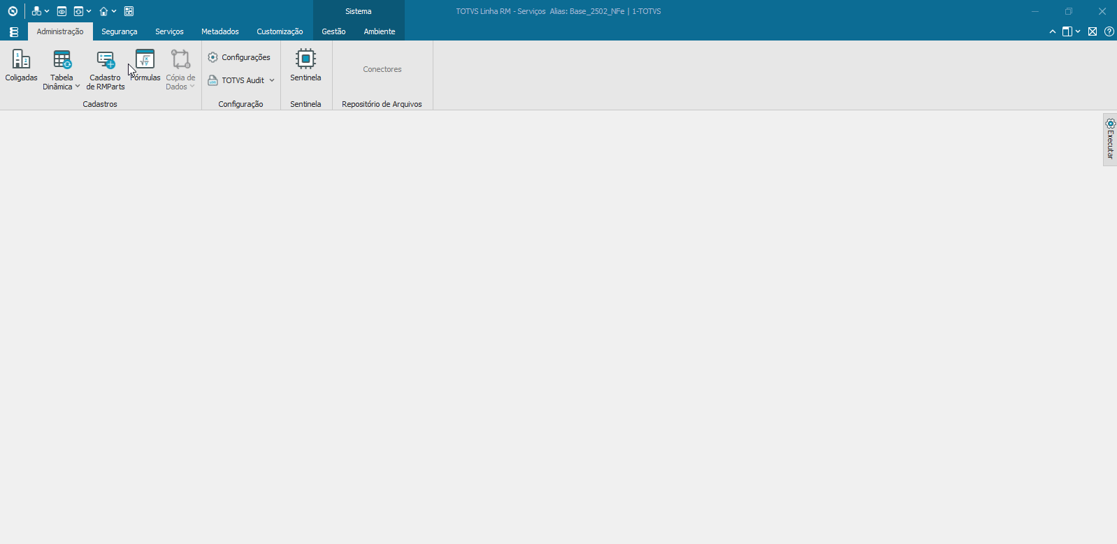
Task: Select the Administração ribbon tab
Action: [x=60, y=31]
